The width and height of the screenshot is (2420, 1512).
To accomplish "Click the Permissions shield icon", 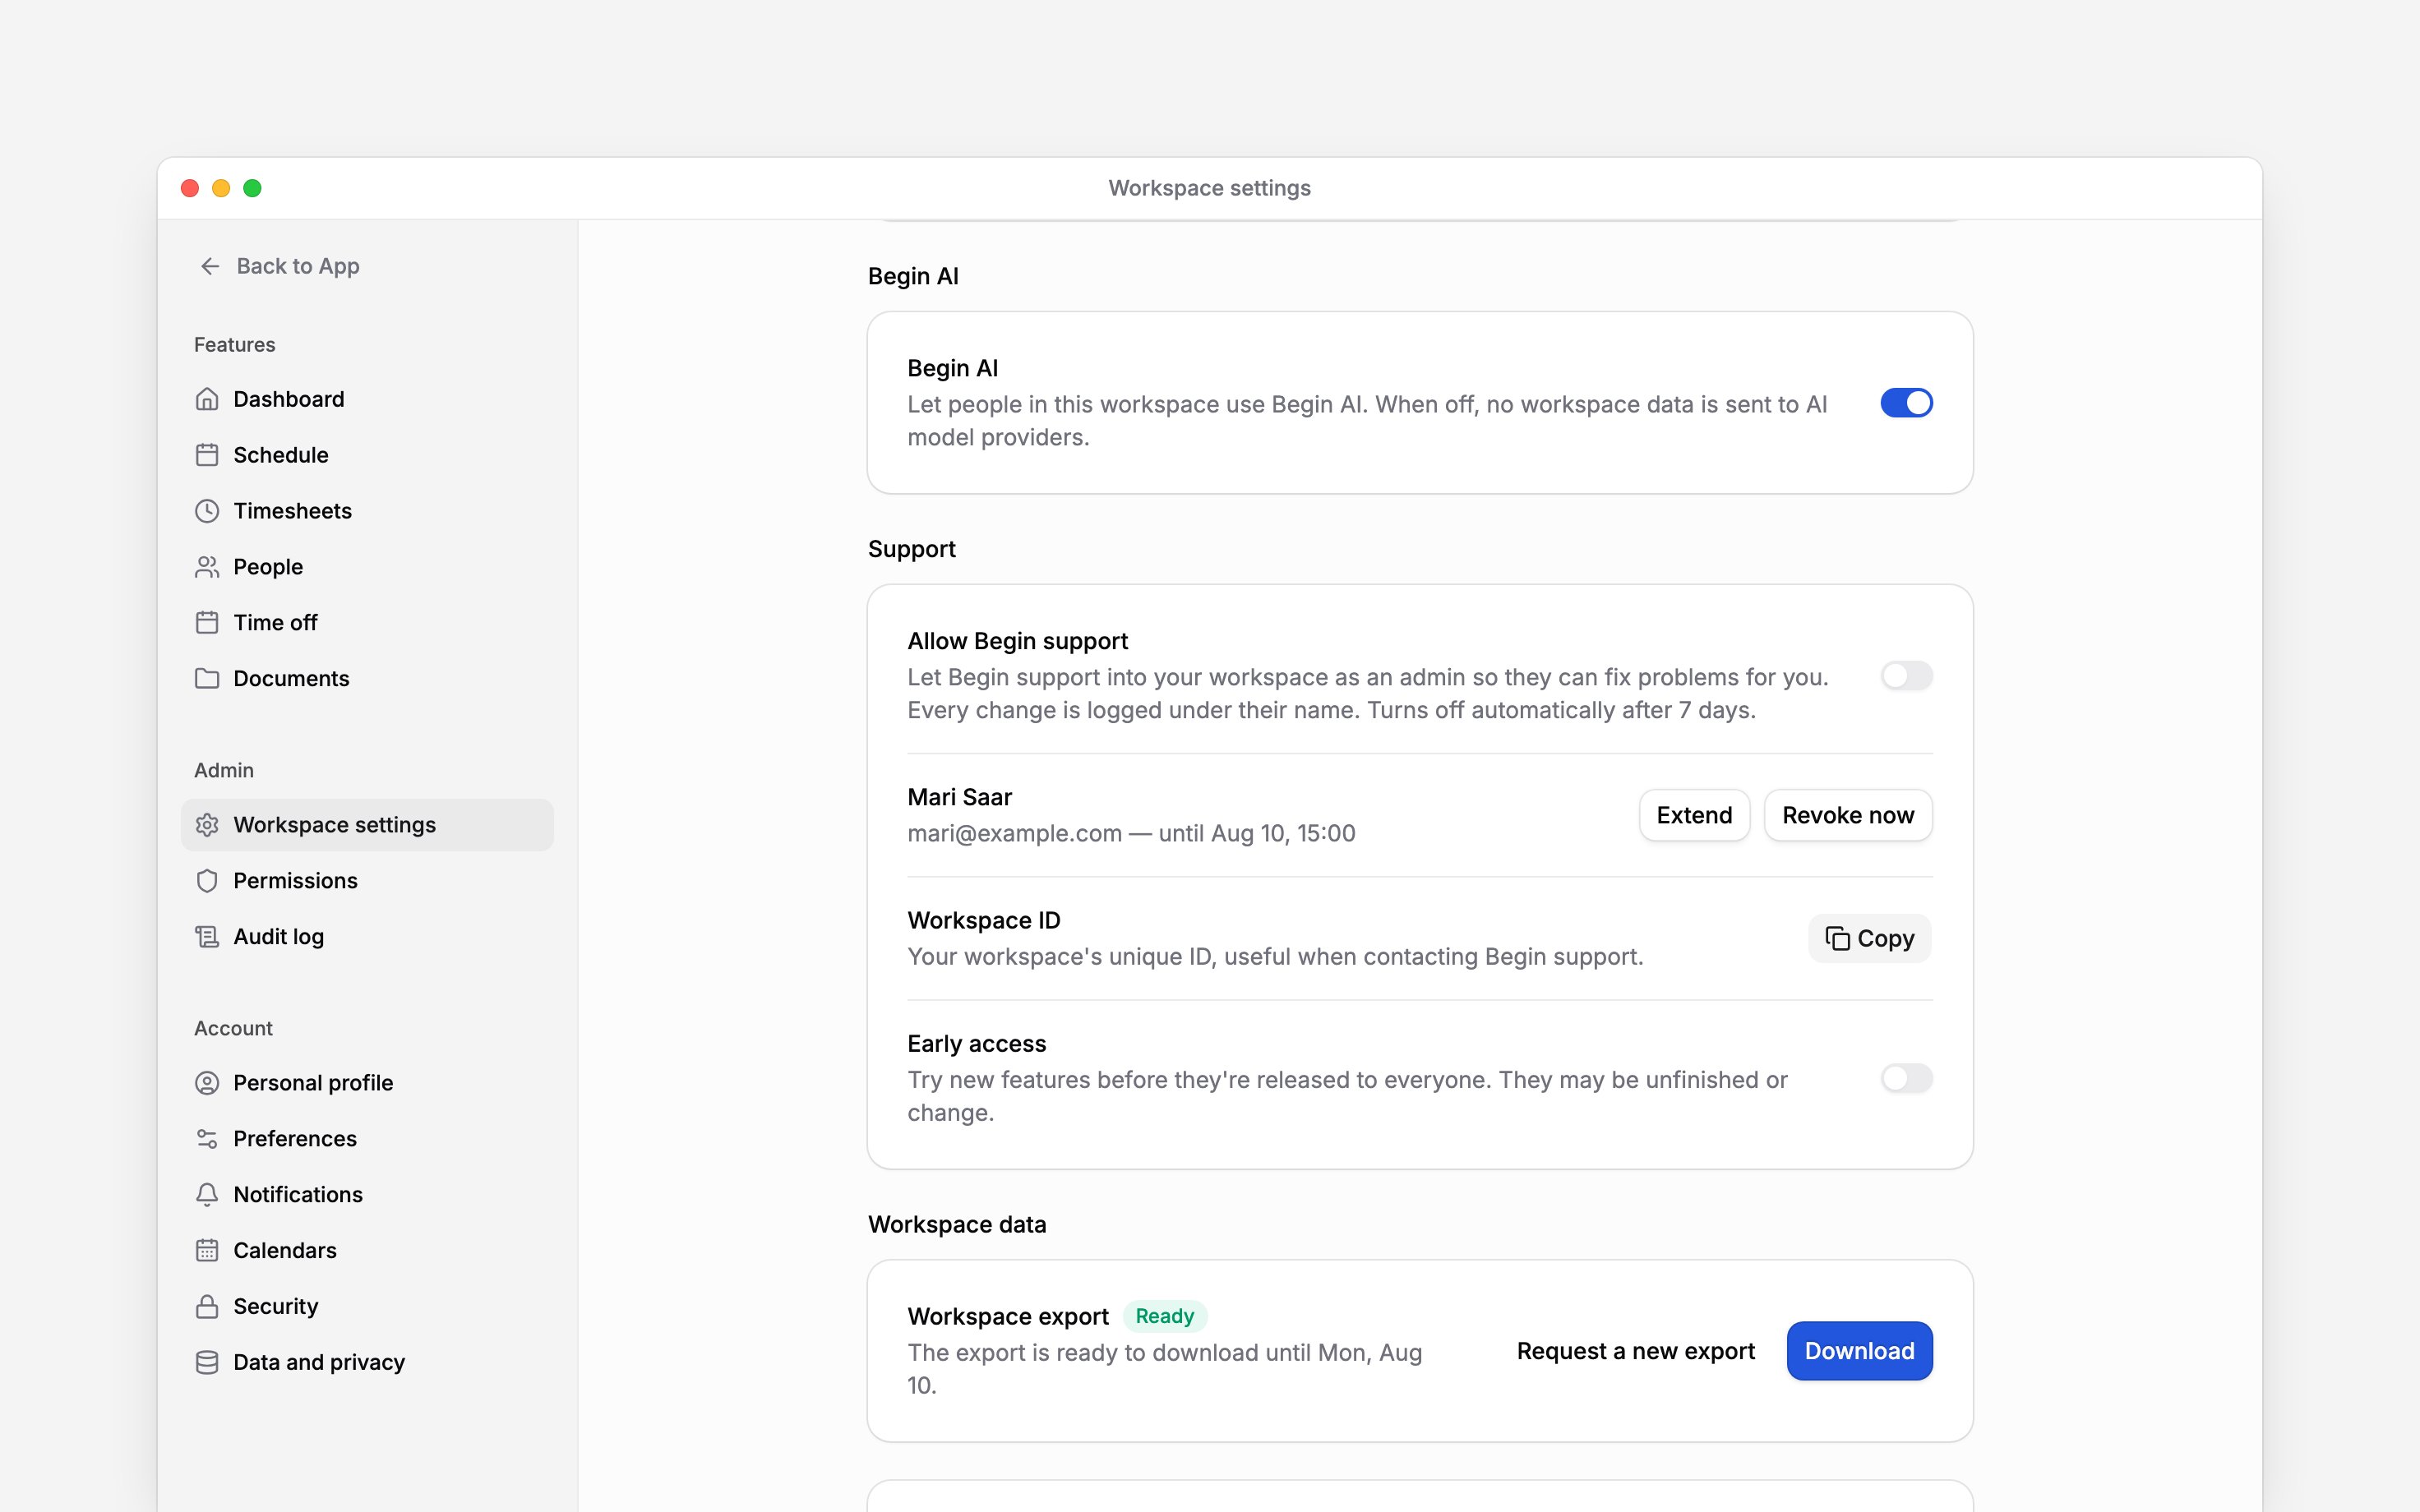I will pos(207,881).
